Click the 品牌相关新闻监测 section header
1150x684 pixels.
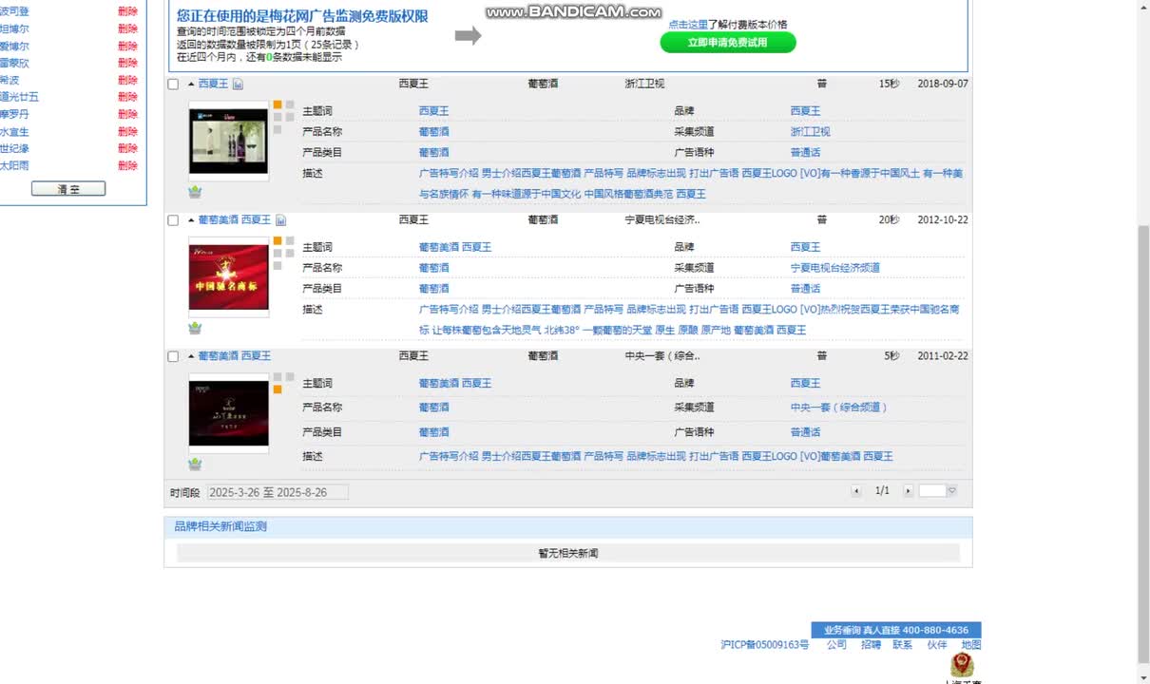568,526
